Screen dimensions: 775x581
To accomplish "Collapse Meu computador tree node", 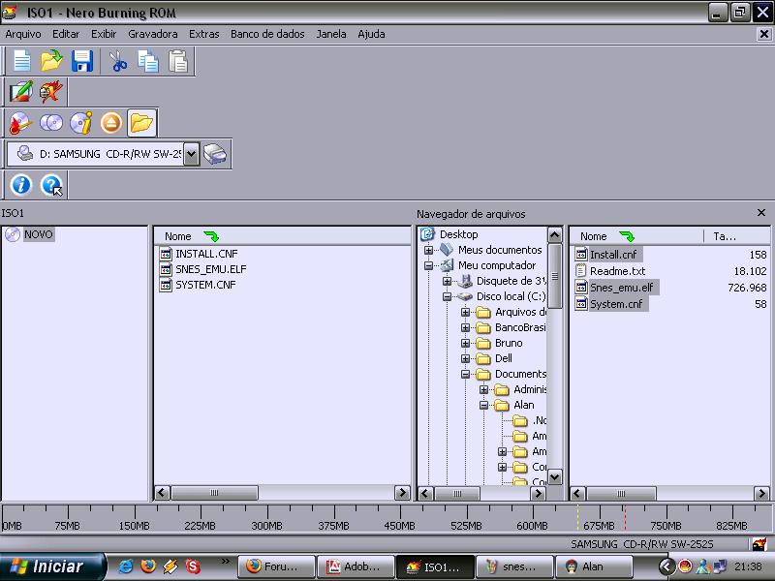I will [x=428, y=265].
